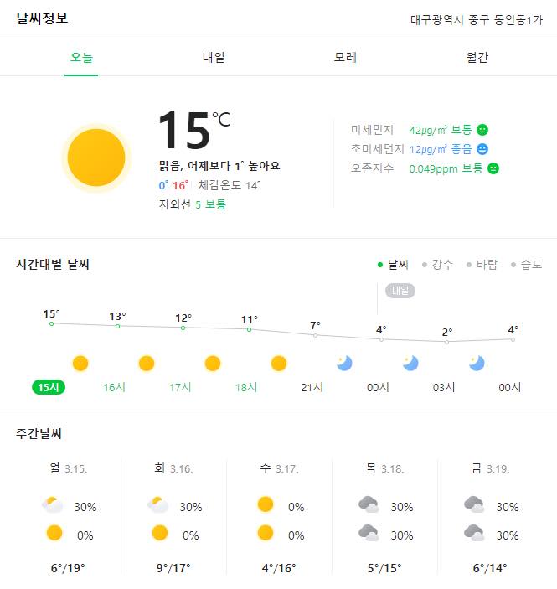Open the 월간 tab

tap(477, 58)
